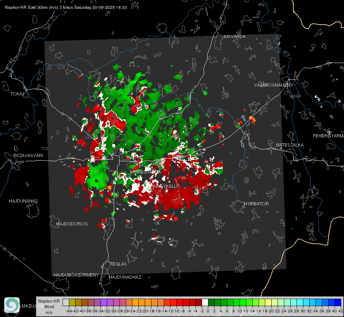Click the HAJDÚDOROG town label

[x=72, y=224]
